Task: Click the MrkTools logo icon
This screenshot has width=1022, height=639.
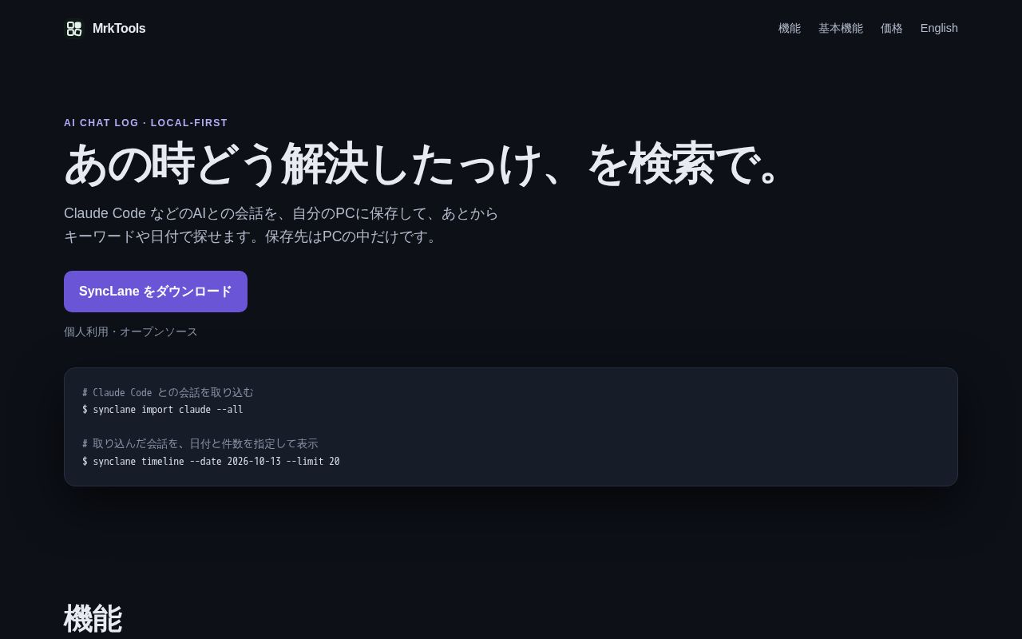Action: coord(73,29)
